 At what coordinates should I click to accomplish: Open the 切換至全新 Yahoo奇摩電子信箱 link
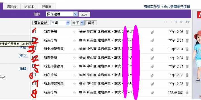(167, 6)
